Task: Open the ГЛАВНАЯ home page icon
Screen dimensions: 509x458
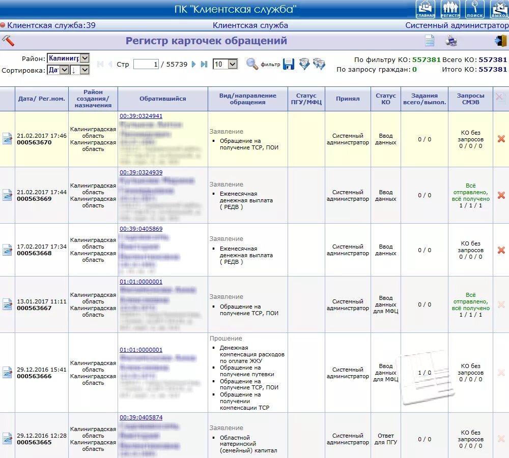Action: [425, 9]
